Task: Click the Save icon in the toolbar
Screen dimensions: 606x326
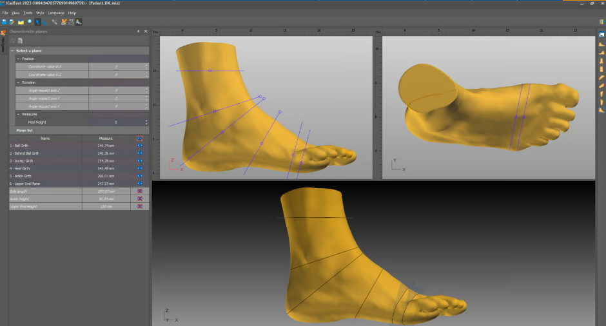Action: [5, 22]
